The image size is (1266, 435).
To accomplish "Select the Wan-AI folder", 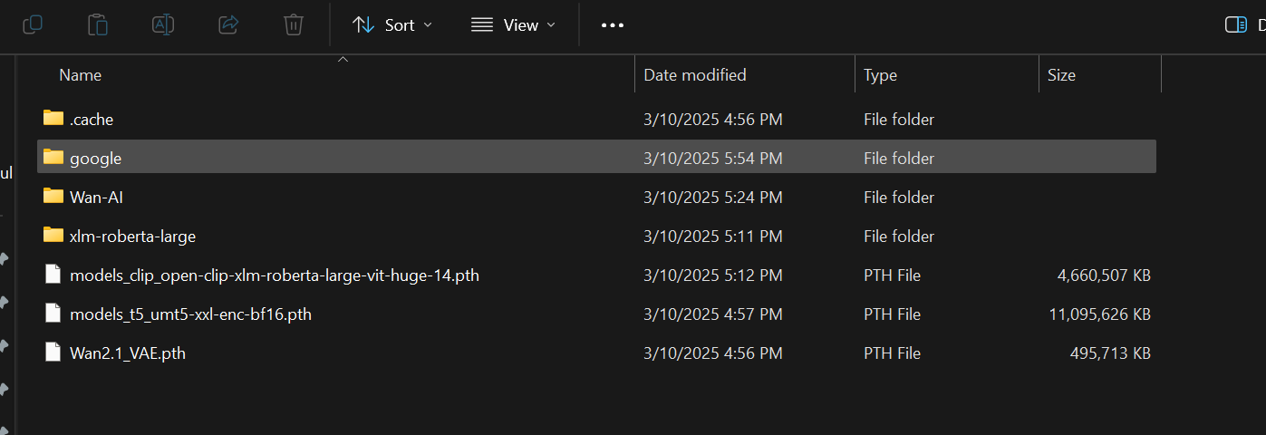I will click(x=96, y=197).
